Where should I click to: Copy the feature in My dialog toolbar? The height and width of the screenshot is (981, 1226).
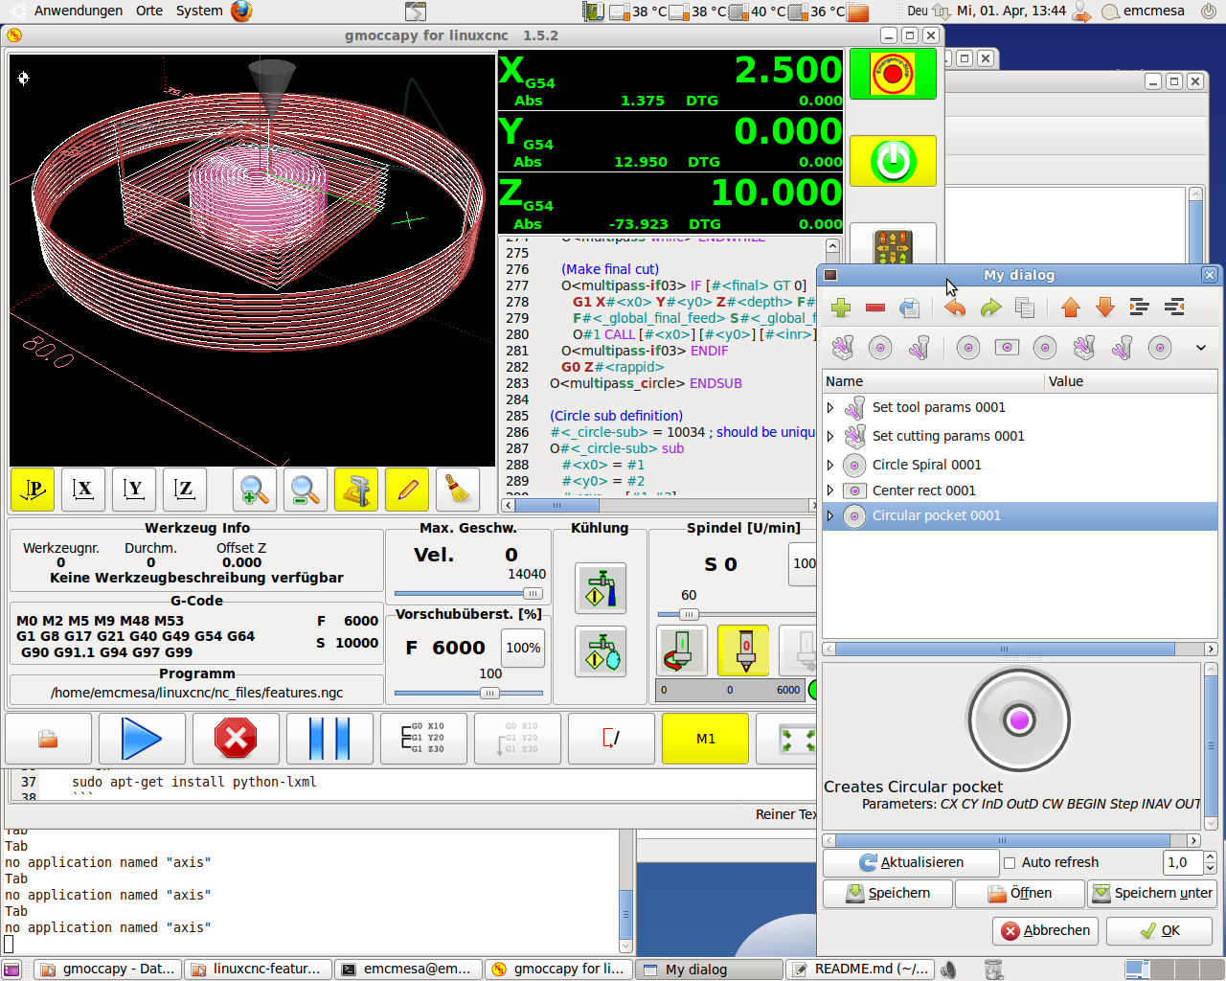1025,308
